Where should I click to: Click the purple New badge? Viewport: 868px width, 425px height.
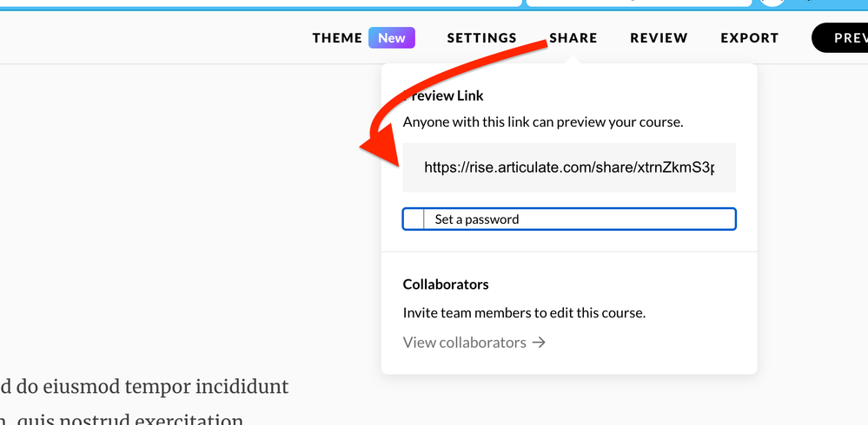[x=392, y=38]
